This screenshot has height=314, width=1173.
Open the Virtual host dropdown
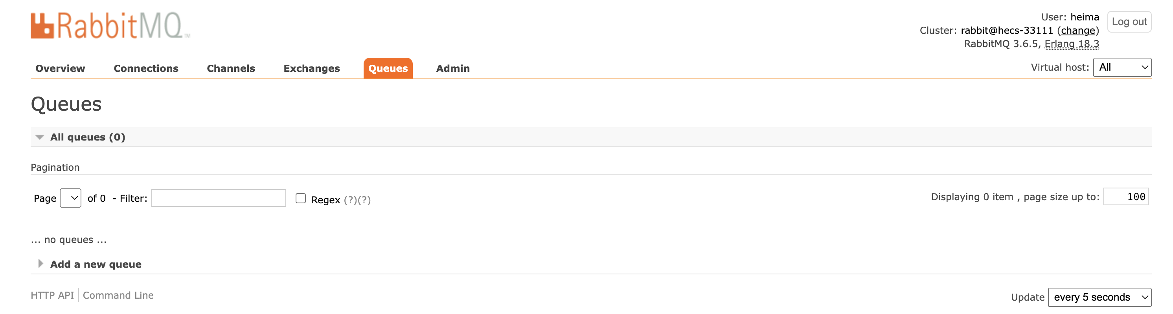[x=1122, y=67]
